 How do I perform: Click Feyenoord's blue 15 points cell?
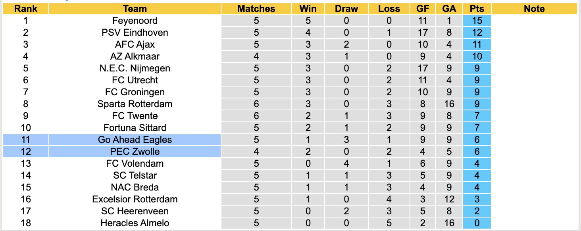click(477, 21)
